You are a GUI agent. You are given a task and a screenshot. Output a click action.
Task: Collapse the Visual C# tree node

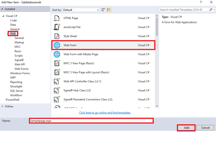(3, 16)
